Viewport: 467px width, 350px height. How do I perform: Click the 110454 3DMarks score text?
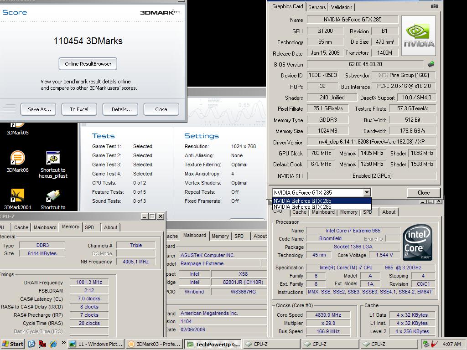click(x=88, y=41)
